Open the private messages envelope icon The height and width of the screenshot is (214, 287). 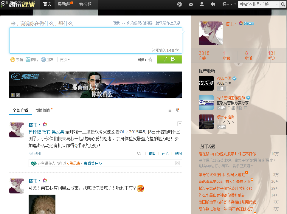191,4
